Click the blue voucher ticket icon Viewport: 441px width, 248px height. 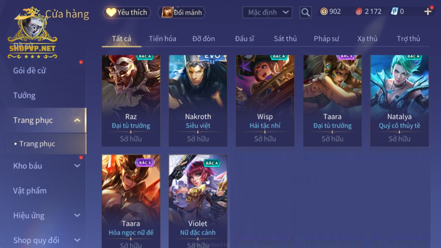pyautogui.click(x=394, y=12)
